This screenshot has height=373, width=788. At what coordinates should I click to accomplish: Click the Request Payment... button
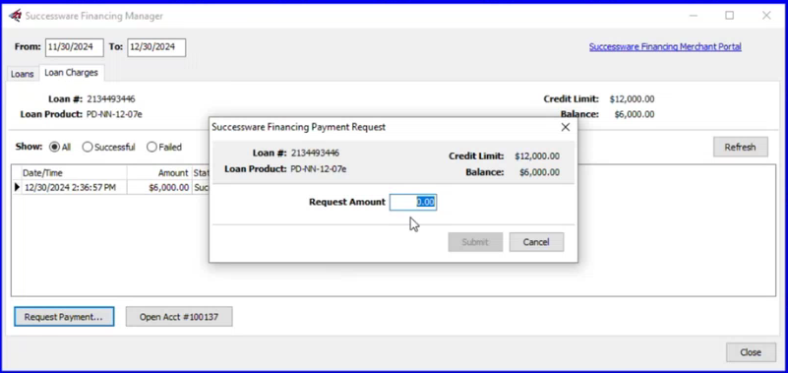[x=64, y=317]
